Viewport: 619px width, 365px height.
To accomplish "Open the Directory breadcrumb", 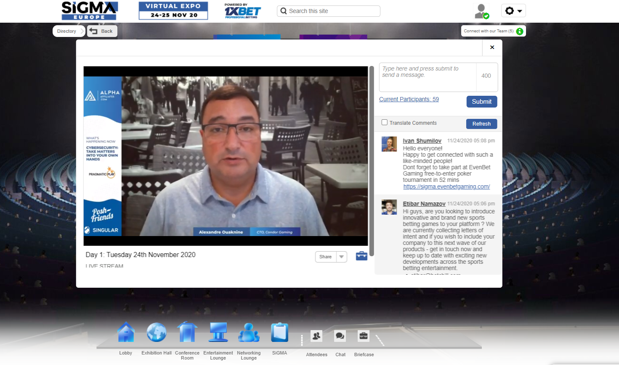I will [x=67, y=31].
